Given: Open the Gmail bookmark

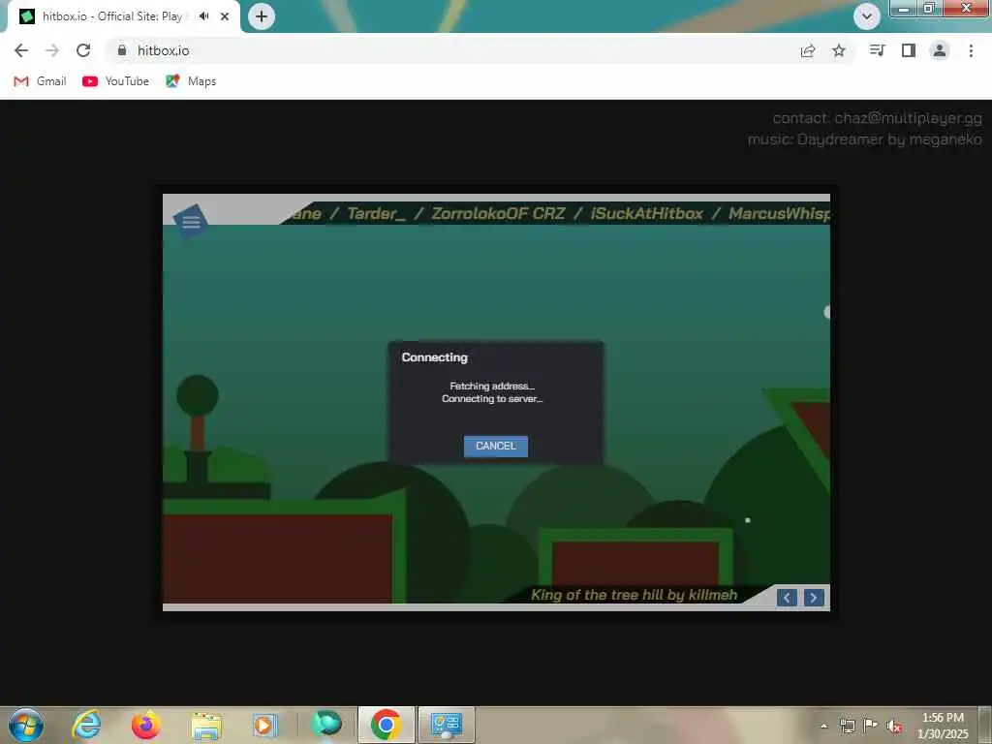Looking at the screenshot, I should click(x=40, y=81).
